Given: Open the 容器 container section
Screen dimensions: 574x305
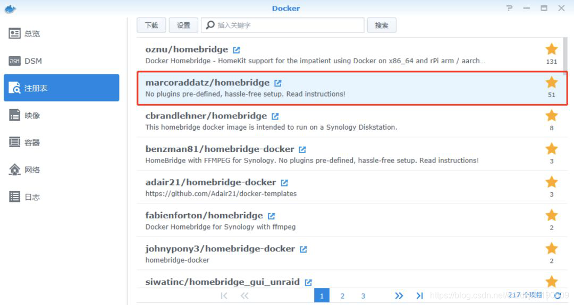Looking at the screenshot, I should [x=62, y=142].
